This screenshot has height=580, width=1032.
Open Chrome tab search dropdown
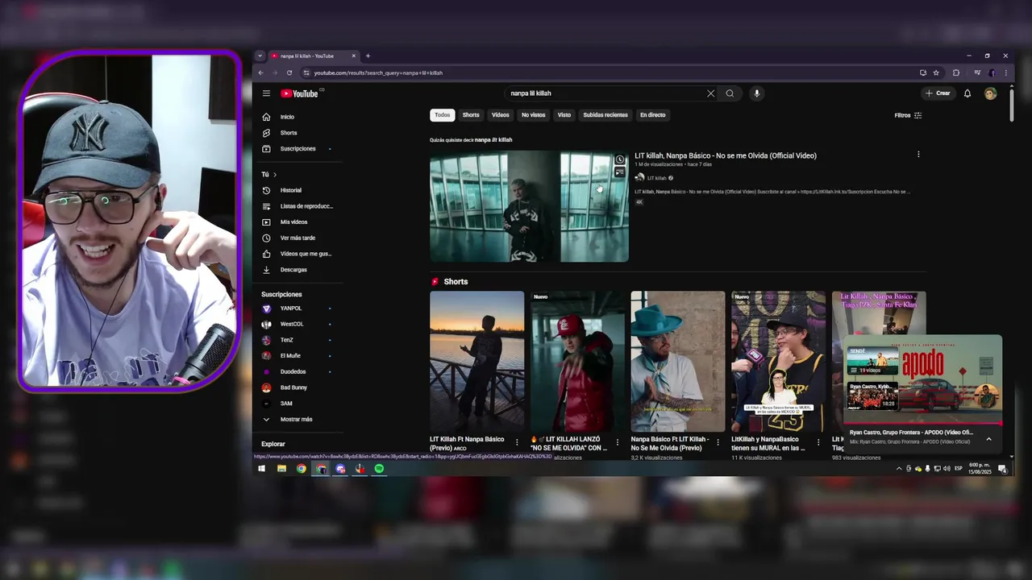pyautogui.click(x=259, y=56)
